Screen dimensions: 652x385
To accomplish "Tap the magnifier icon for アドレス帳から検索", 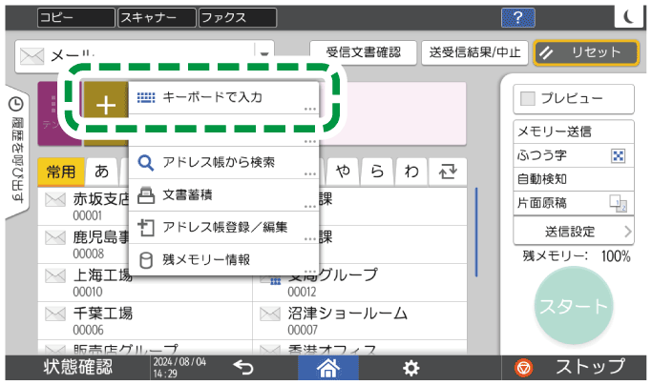I will (x=145, y=162).
